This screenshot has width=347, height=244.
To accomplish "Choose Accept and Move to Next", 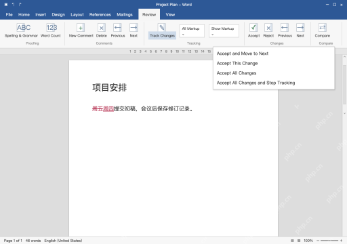I will pos(274,54).
